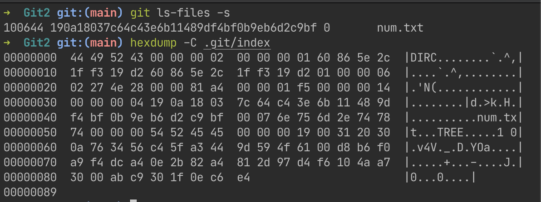Click the 00000080 offset row label

[x=30, y=177]
